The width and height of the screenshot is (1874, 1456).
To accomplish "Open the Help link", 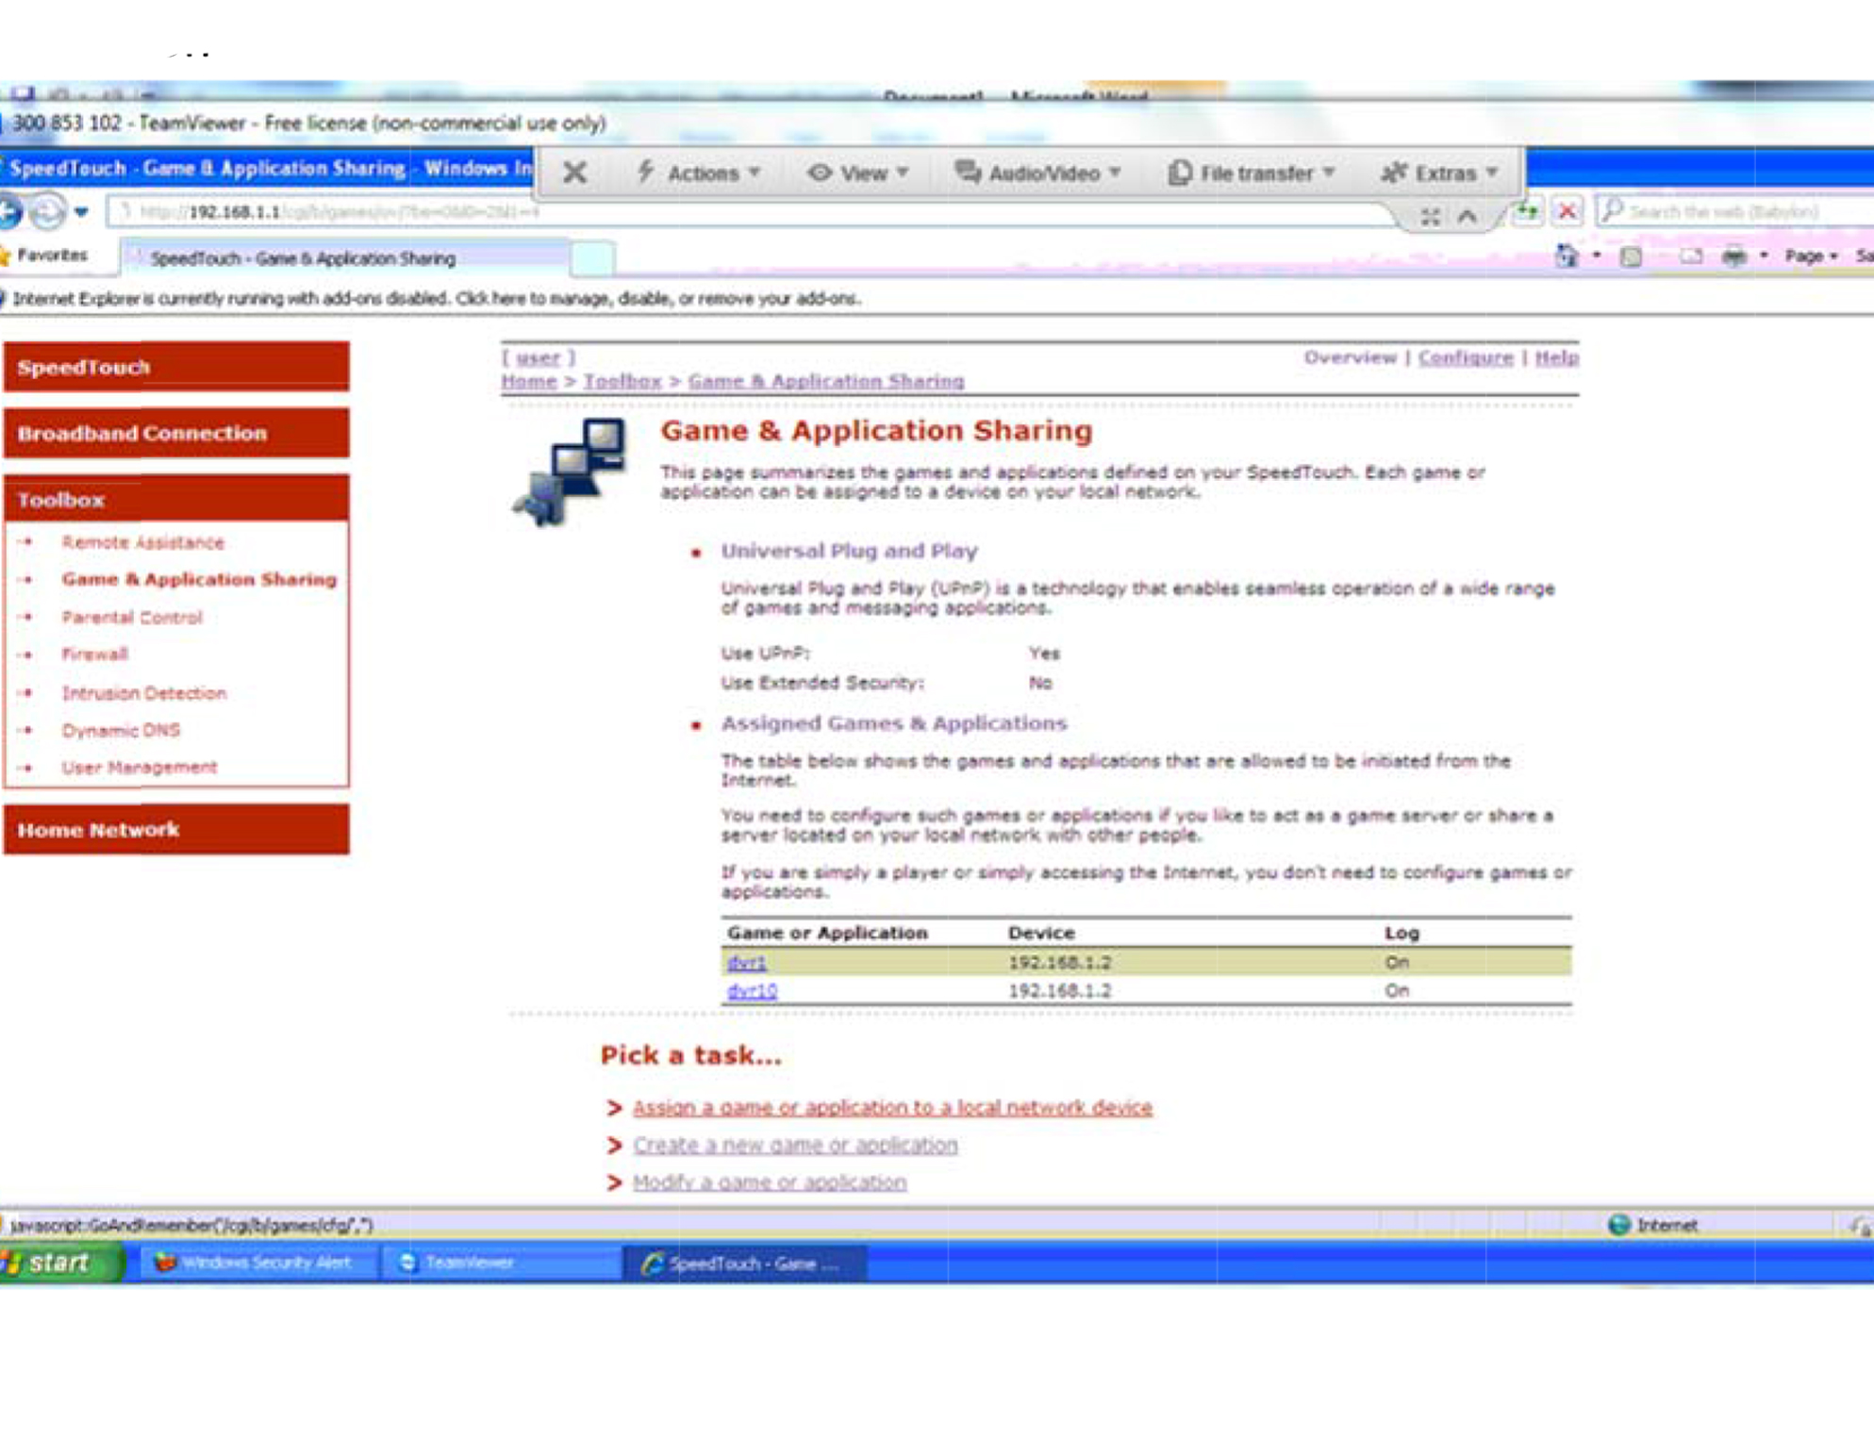I will pos(1557,357).
